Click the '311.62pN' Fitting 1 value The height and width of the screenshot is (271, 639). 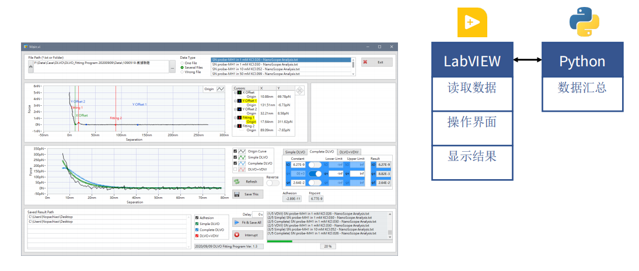click(284, 122)
